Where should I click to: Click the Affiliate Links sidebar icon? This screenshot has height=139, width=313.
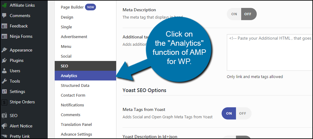4,5
